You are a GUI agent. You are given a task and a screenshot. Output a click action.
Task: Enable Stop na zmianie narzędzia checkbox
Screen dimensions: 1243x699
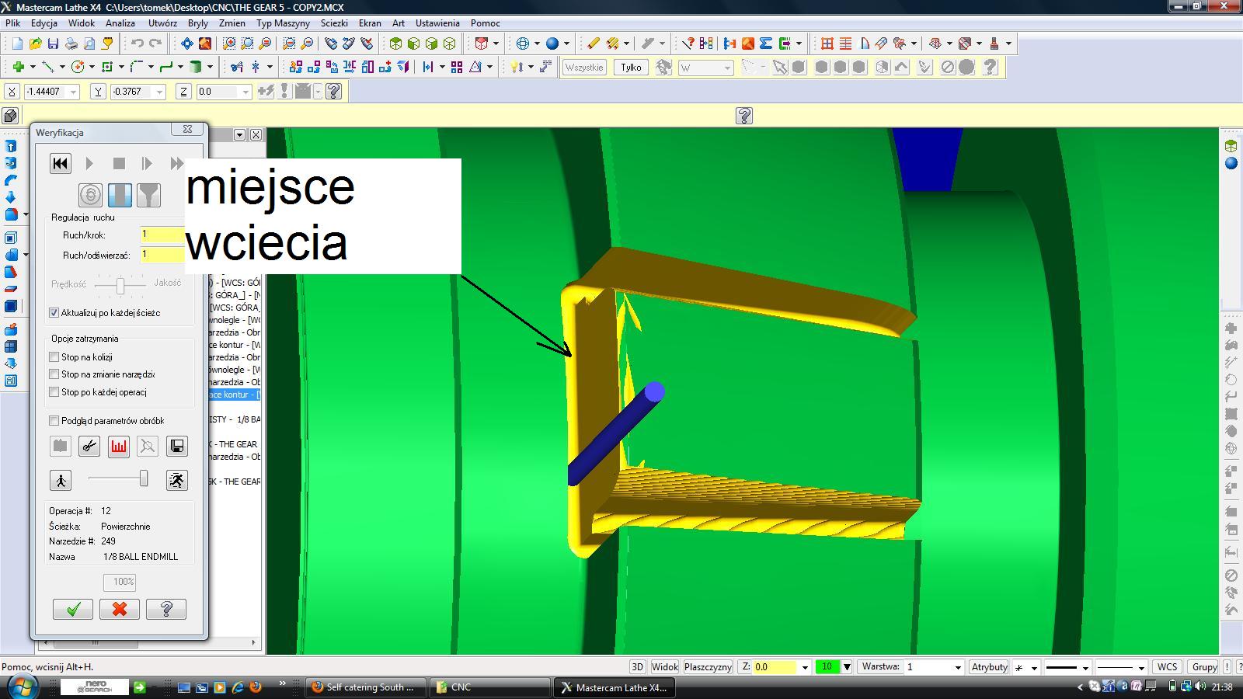(54, 374)
